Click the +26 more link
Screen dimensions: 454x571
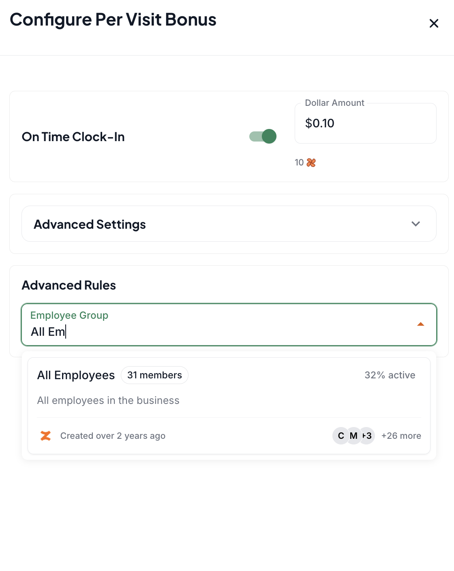401,436
